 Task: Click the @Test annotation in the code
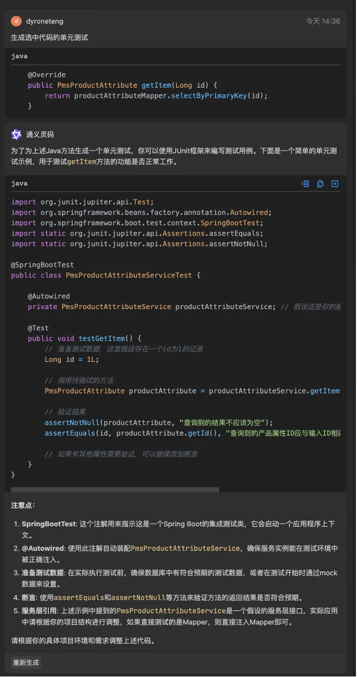[38, 328]
